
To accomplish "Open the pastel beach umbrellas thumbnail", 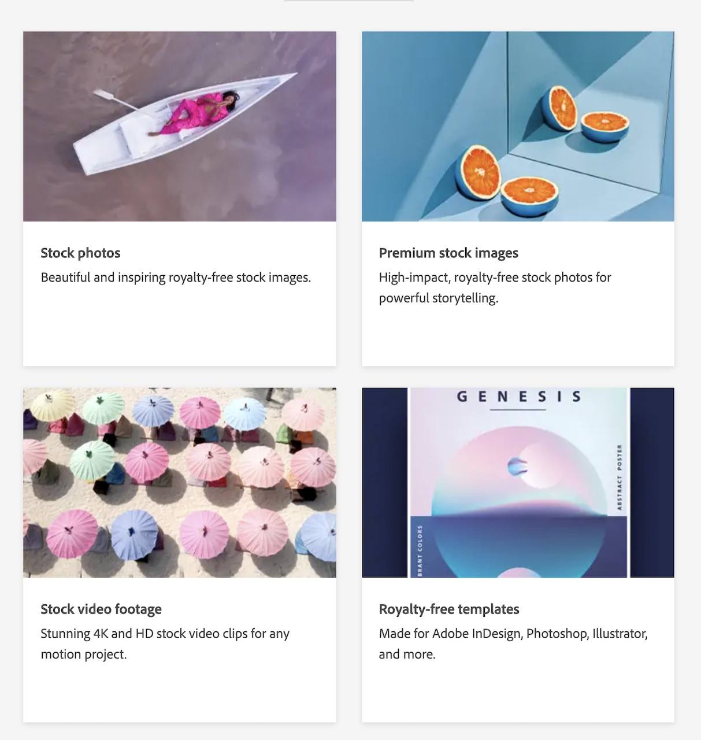I will point(180,482).
